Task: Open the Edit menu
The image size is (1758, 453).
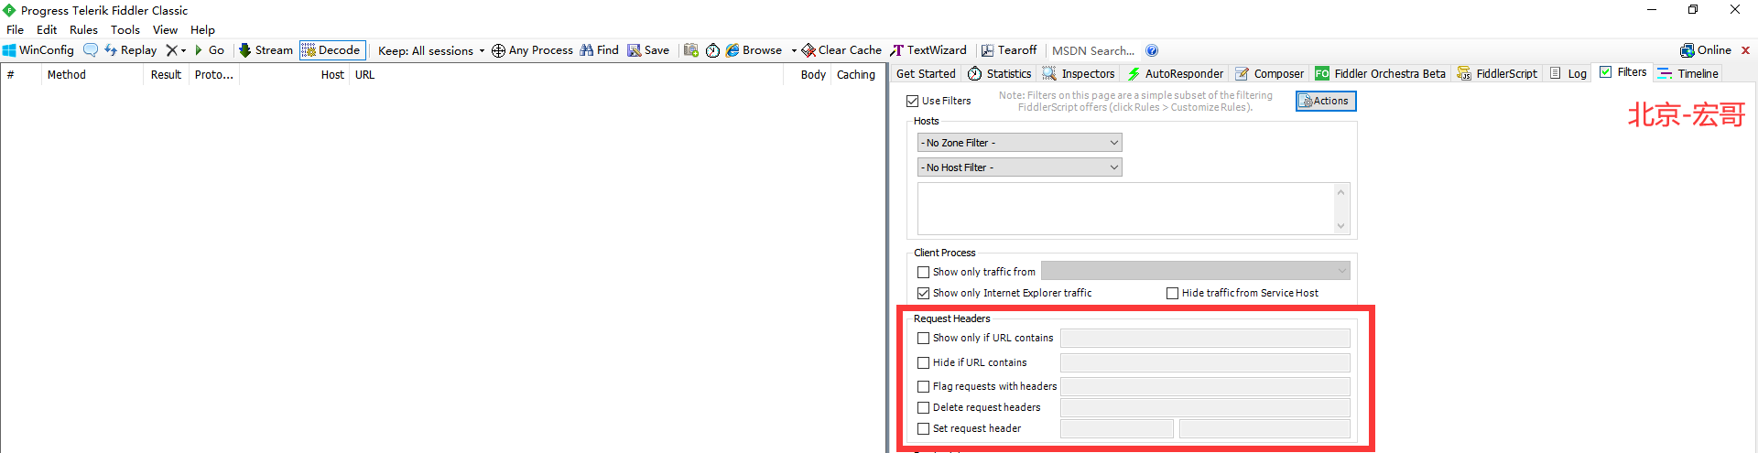Action: click(47, 30)
